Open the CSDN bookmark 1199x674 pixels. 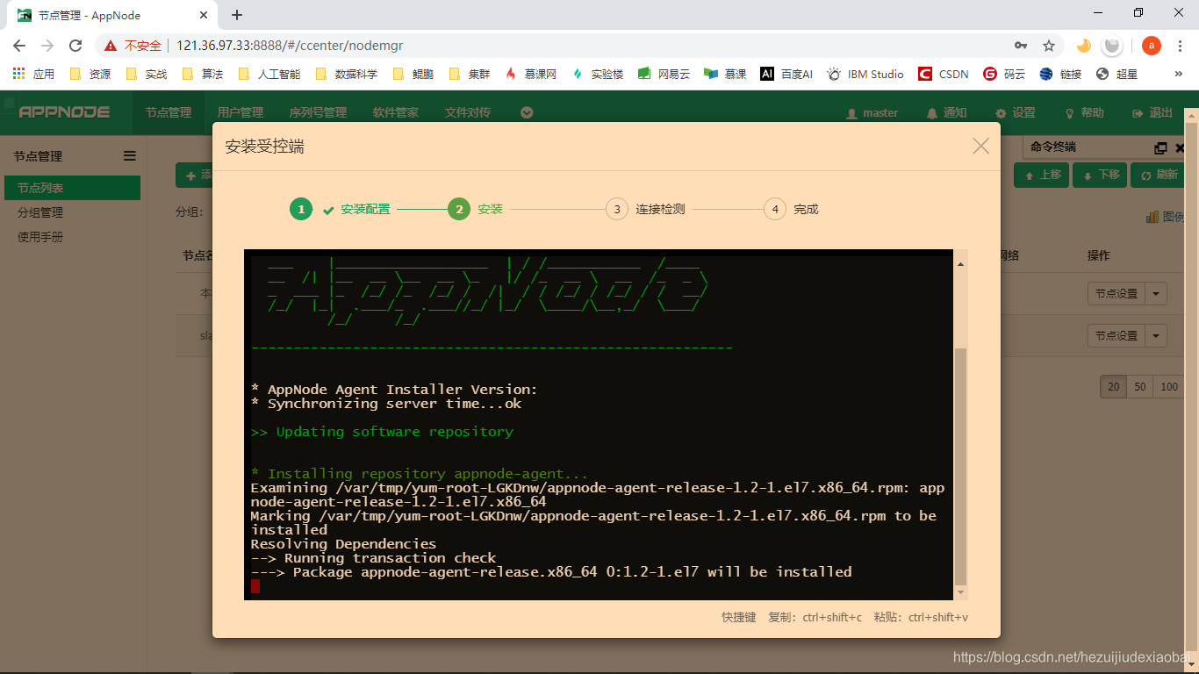[x=944, y=74]
